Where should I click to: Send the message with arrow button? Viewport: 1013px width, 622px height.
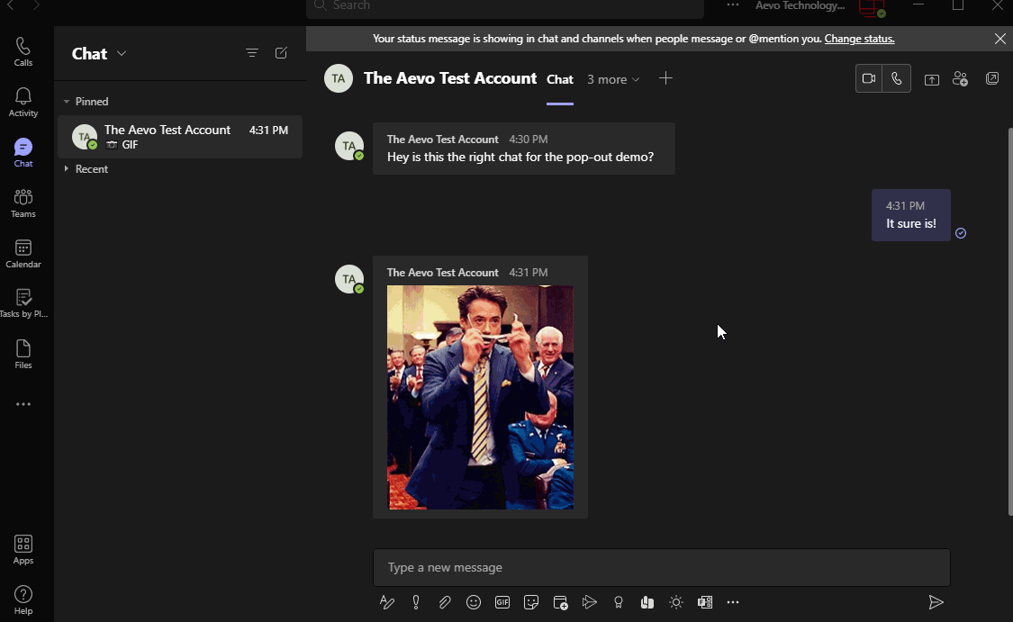point(936,602)
